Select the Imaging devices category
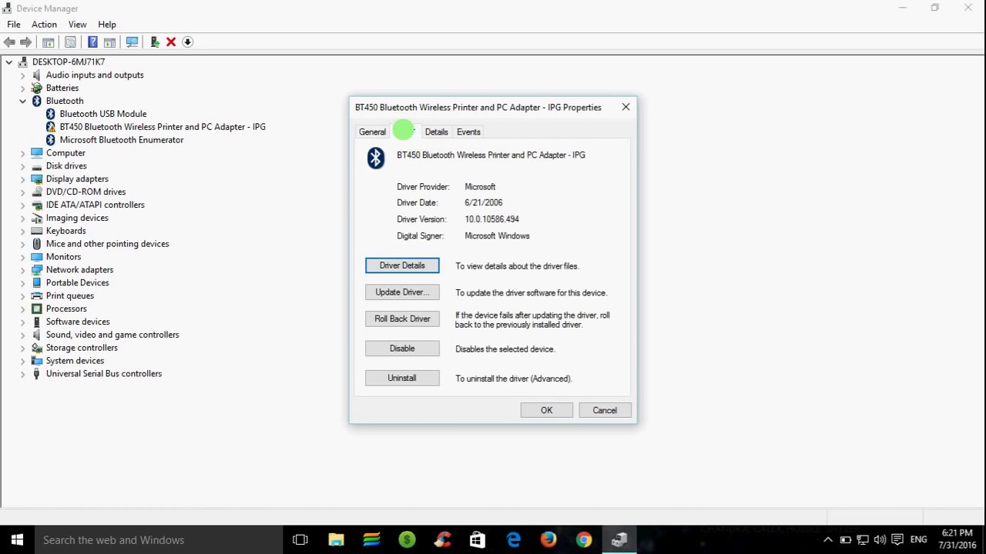The width and height of the screenshot is (986, 554). pos(77,218)
